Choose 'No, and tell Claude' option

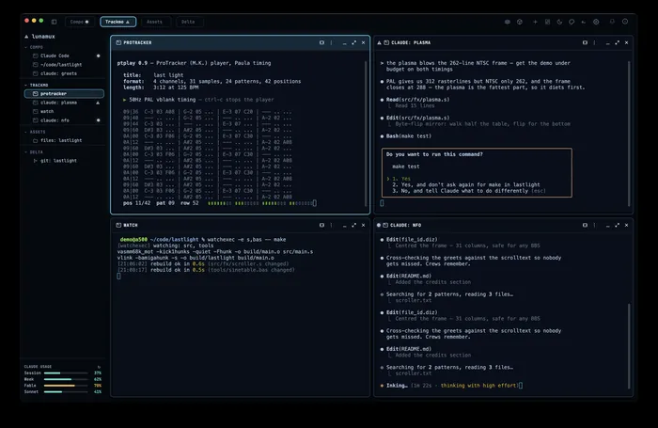[469, 191]
